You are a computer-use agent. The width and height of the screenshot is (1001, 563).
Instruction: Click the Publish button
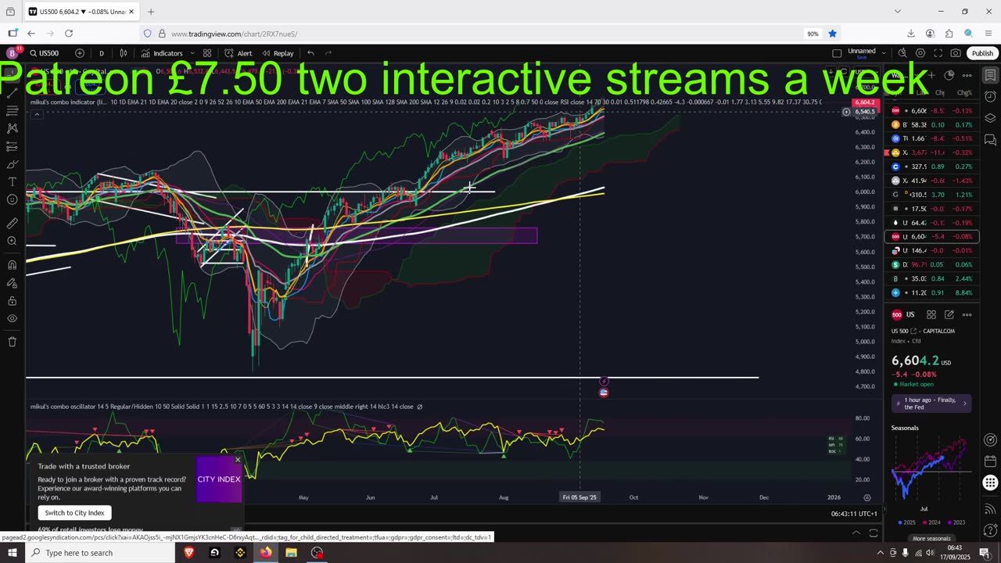pos(982,53)
